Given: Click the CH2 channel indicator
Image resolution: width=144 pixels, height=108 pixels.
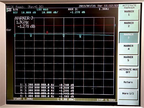Looking at the screenshot, I should click(x=9, y=10).
